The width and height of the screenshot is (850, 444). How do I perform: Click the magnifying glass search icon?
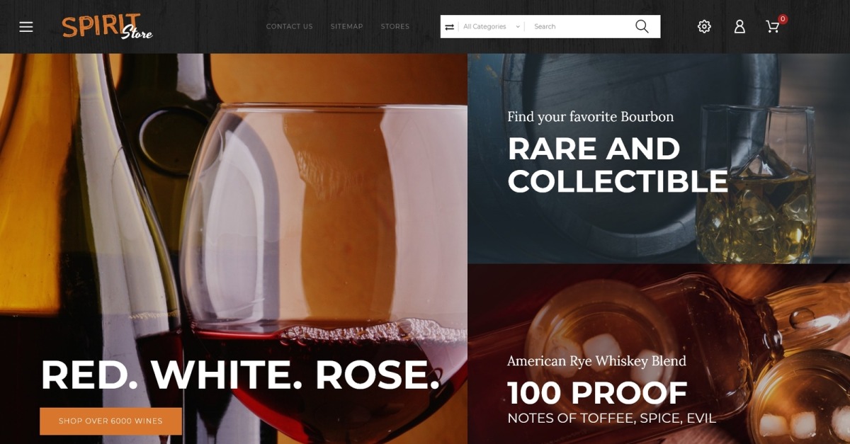pos(642,26)
